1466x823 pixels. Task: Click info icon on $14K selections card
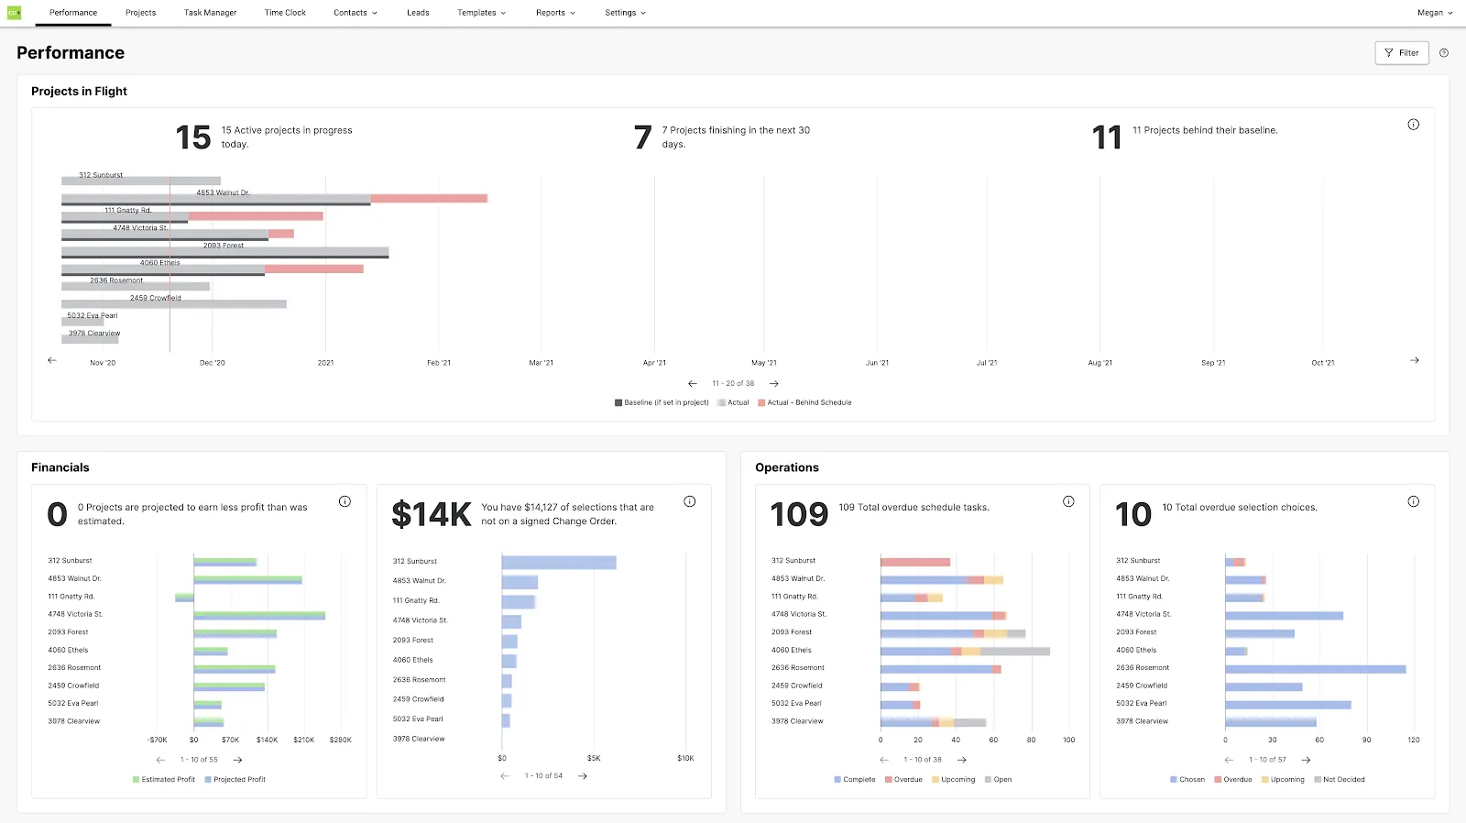(690, 501)
